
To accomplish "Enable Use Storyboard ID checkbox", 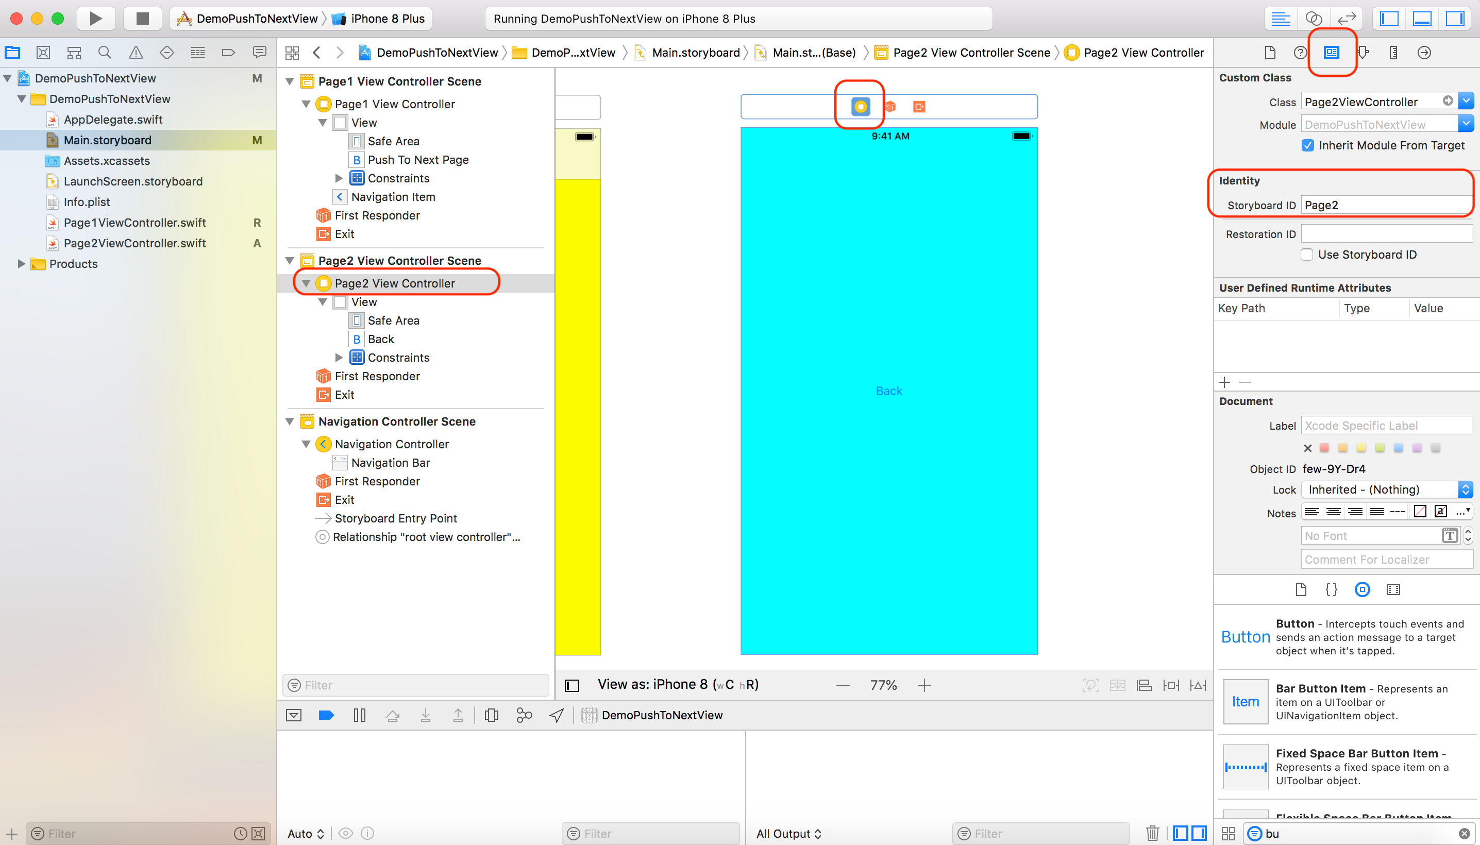I will tap(1306, 255).
